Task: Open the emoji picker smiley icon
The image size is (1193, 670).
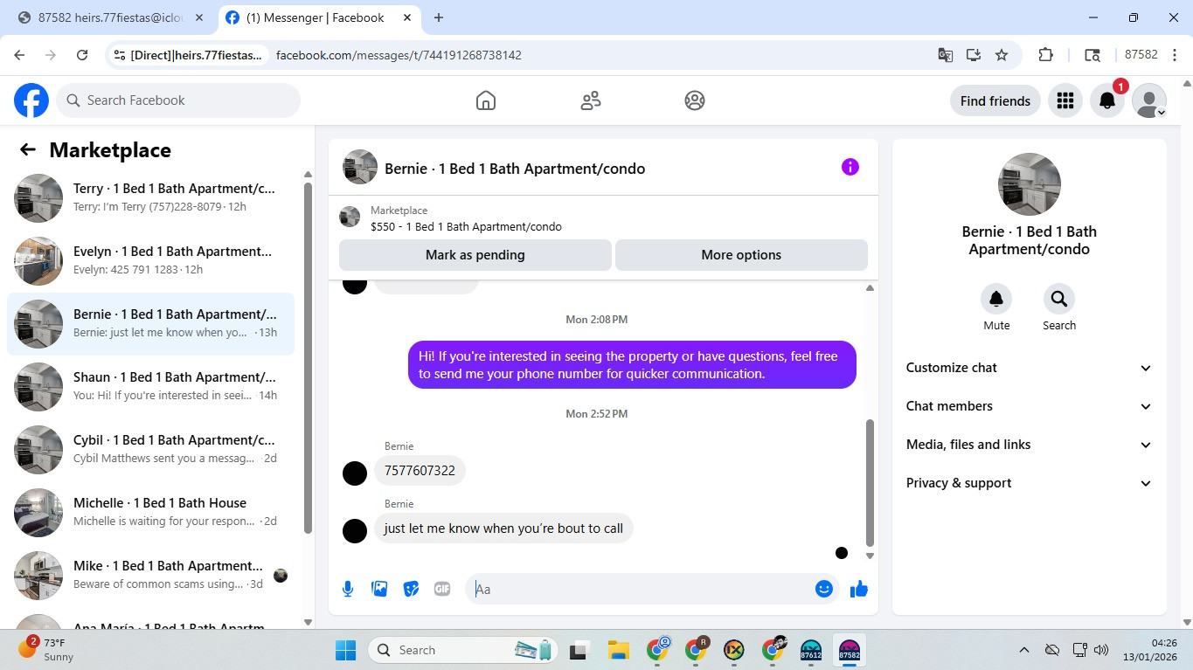Action: (823, 589)
